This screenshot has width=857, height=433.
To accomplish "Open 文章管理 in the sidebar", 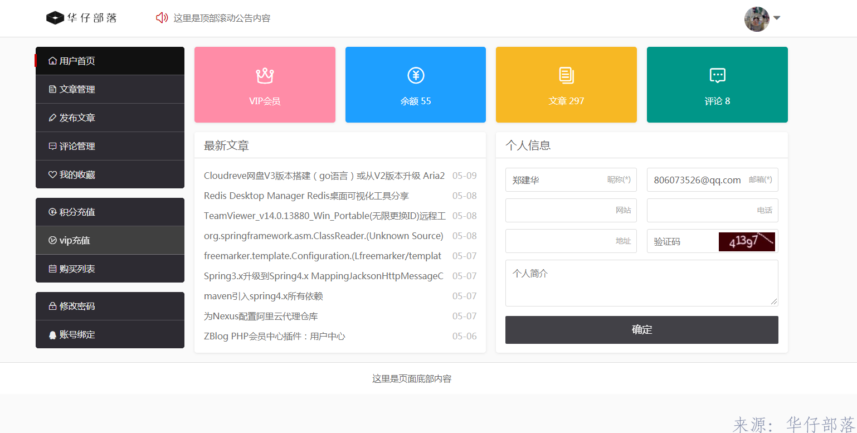I will coord(77,89).
